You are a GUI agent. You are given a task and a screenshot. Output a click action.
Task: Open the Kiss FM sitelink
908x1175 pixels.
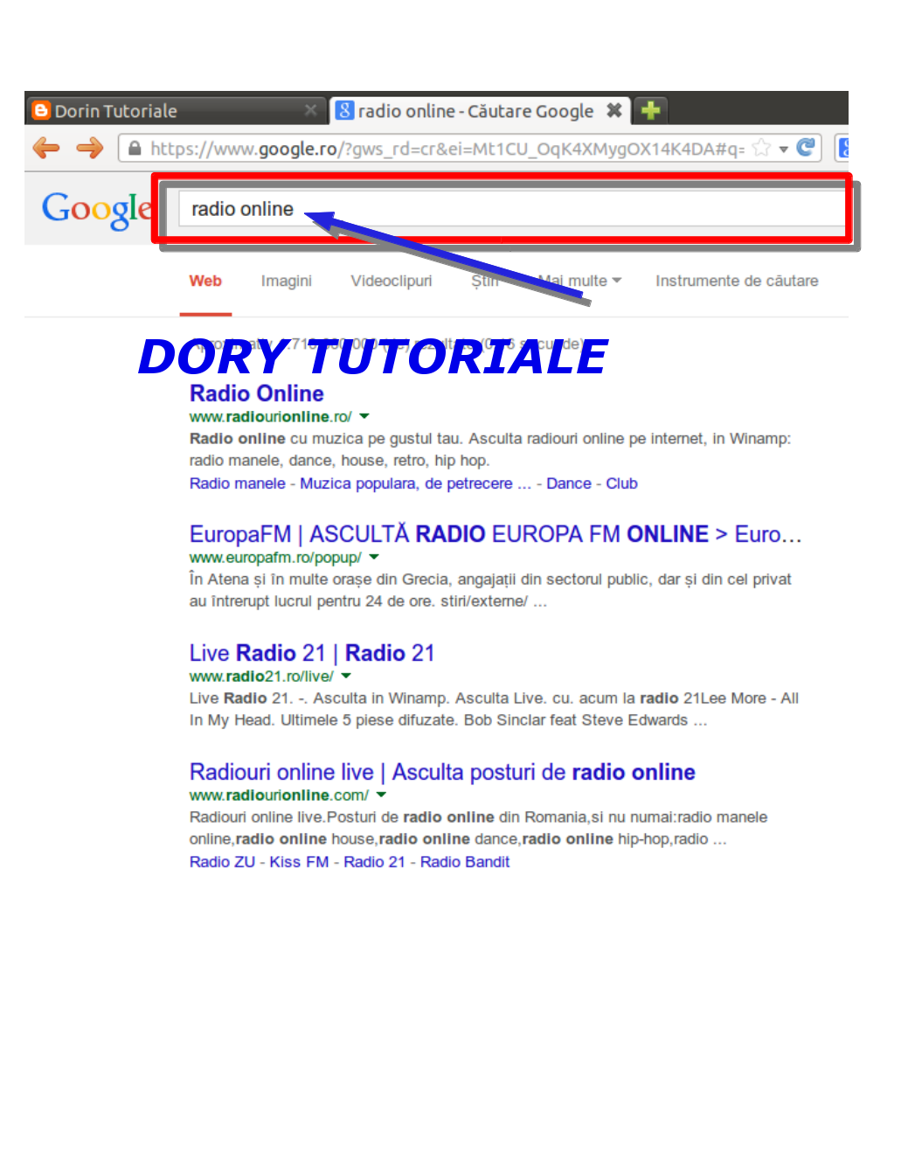(x=299, y=862)
